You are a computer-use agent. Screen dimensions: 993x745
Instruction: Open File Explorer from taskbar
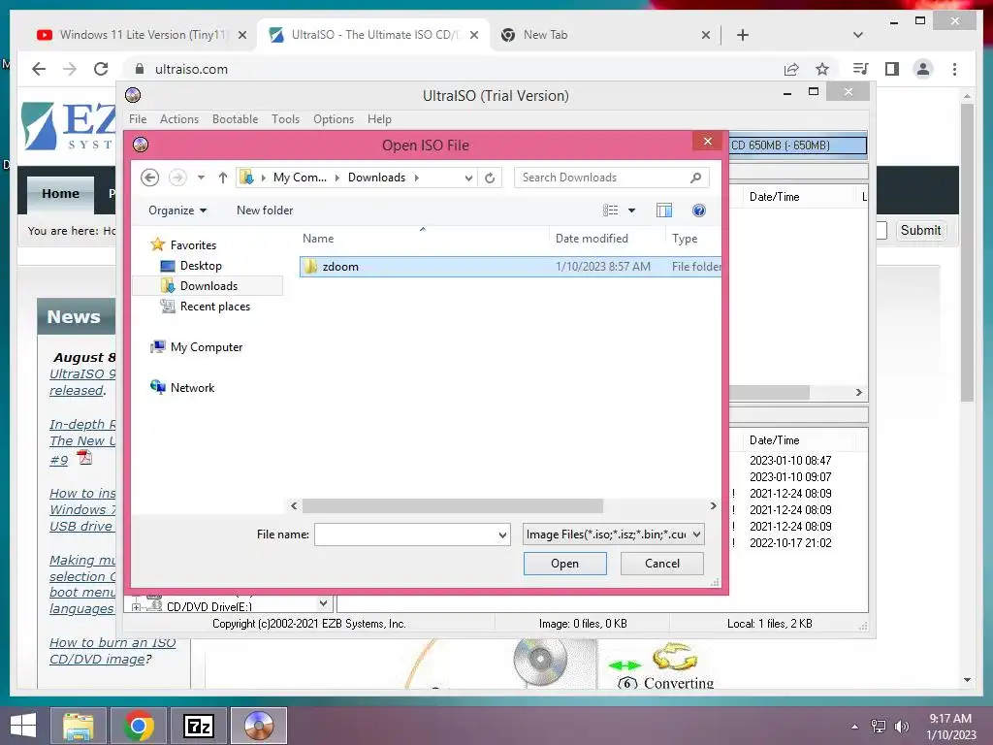78,726
